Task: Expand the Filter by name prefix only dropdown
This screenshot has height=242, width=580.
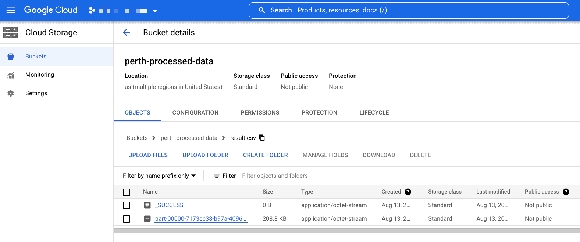Action: tap(160, 176)
